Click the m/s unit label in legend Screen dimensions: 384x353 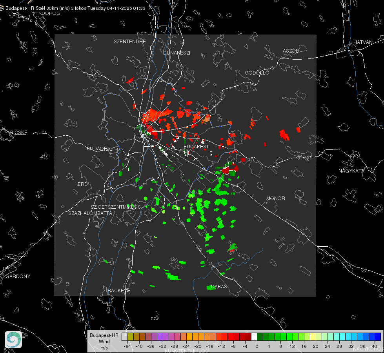104,348
